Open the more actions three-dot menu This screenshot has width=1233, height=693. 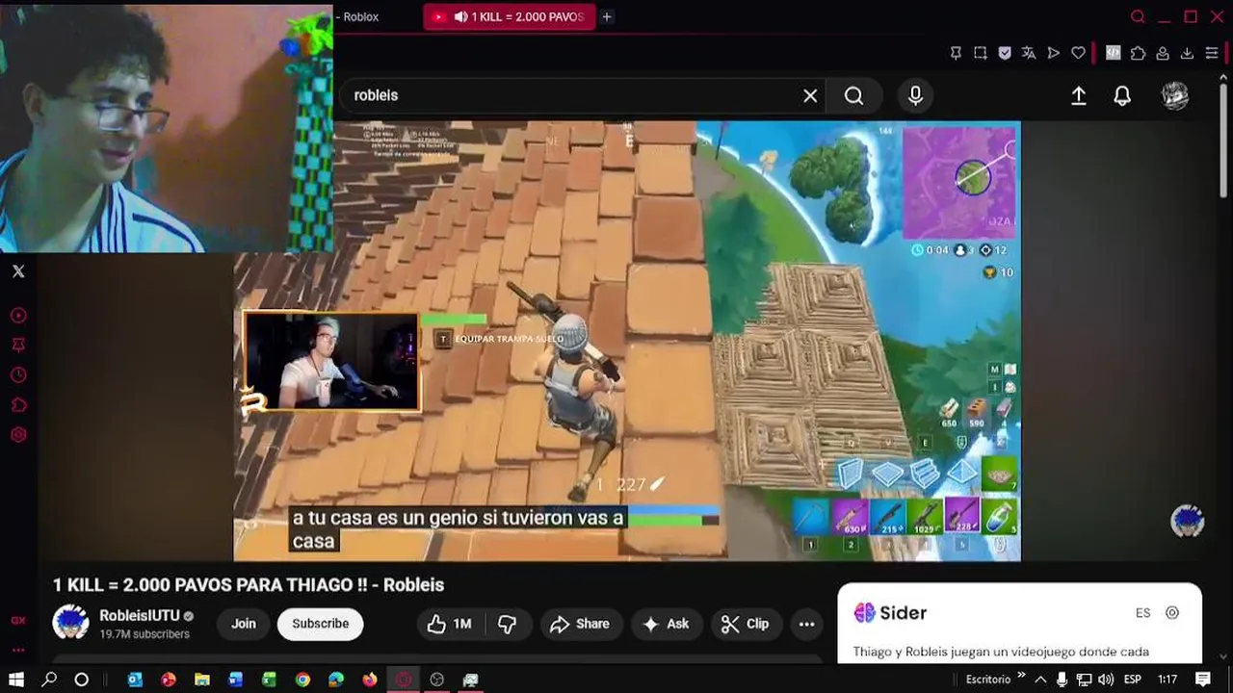coord(806,624)
